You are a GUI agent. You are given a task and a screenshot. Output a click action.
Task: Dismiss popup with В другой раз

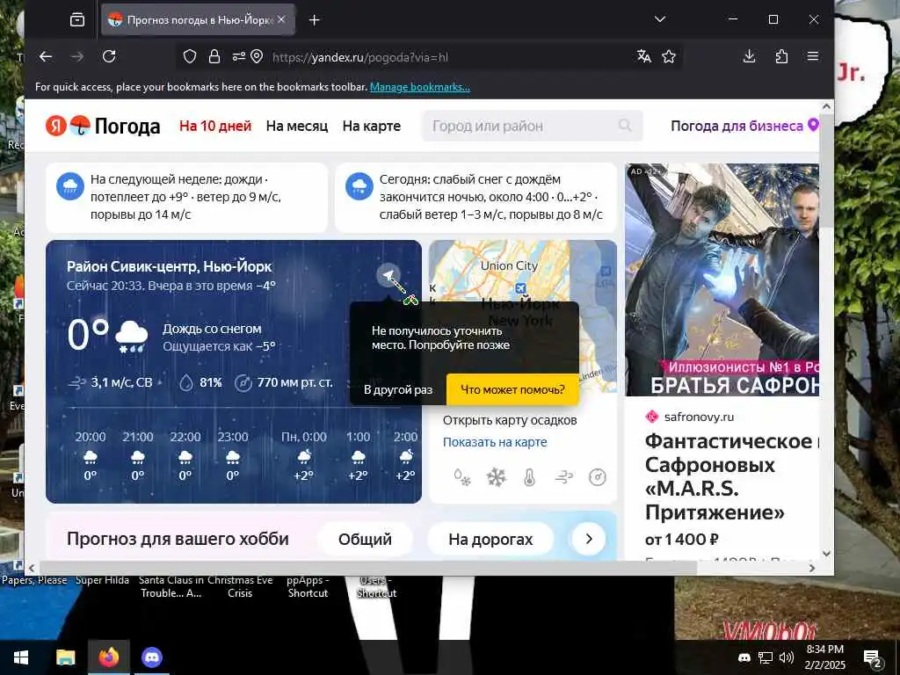(398, 389)
